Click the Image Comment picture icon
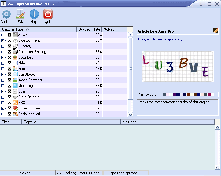Image resolution: width=221 pixels, height=176 pixels. 15,80
